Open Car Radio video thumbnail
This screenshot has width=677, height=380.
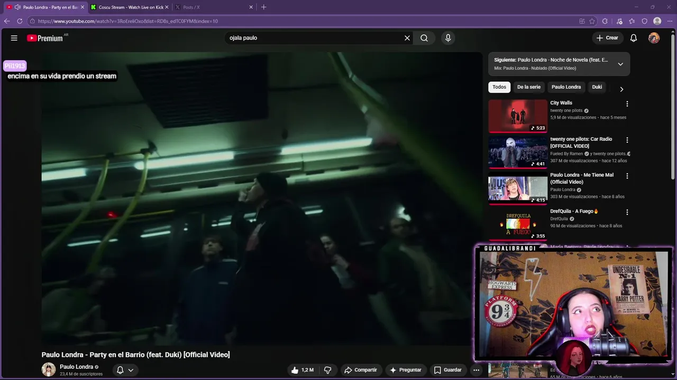(x=518, y=152)
